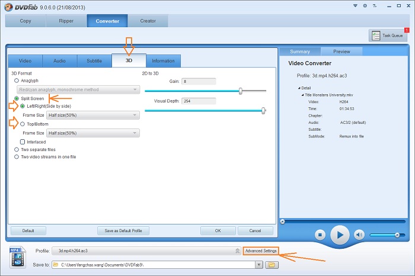This screenshot has height=276, width=415.
Task: Stop the video preview playback
Action: pos(320,235)
